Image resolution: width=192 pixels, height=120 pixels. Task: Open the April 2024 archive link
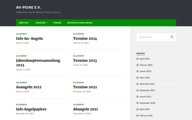click(145, 59)
